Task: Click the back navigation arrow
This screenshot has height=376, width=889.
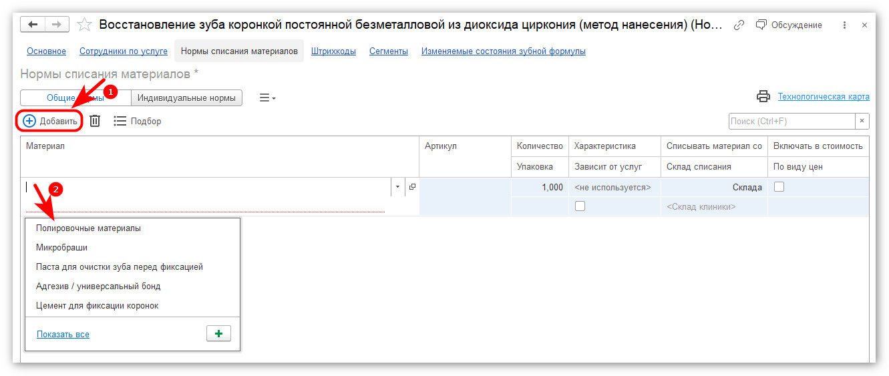Action: coord(33,25)
